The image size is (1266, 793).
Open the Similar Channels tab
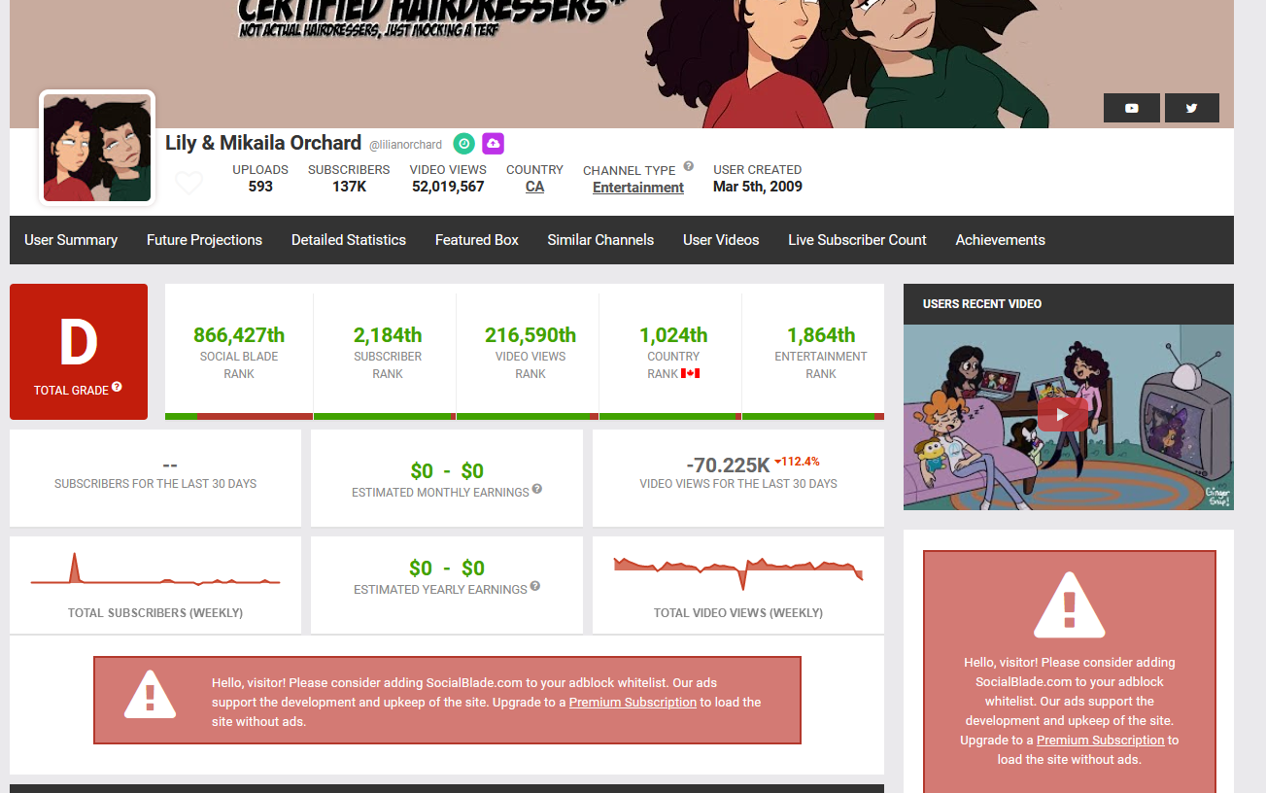[600, 240]
